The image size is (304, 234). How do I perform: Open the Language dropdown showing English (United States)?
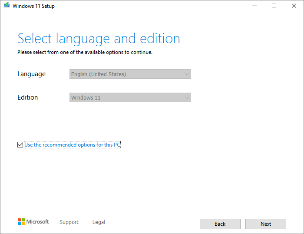130,74
